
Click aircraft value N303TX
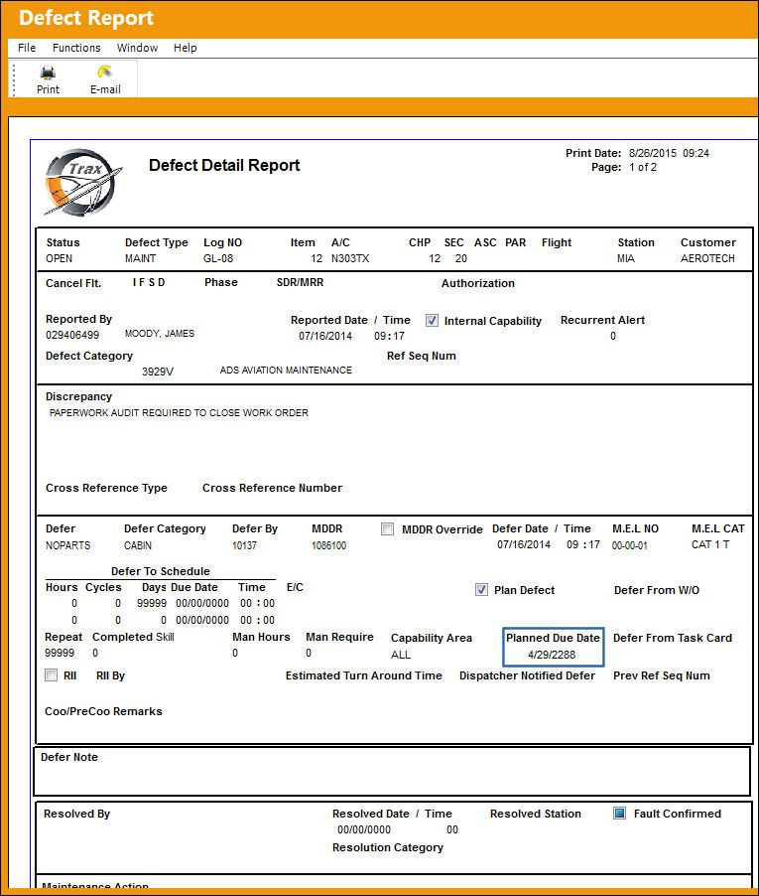(350, 259)
